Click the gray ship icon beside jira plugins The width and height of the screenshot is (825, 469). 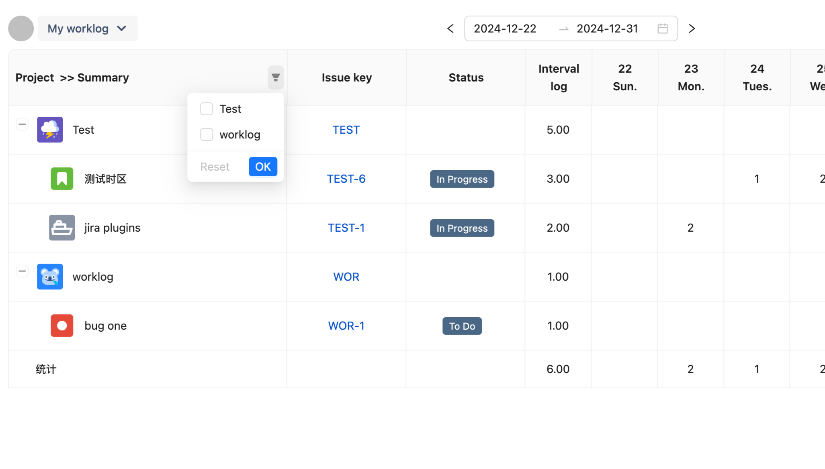[62, 228]
